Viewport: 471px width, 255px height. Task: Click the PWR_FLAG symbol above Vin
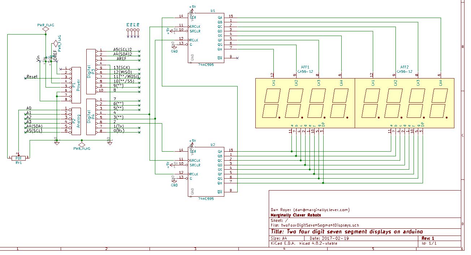tap(45, 30)
